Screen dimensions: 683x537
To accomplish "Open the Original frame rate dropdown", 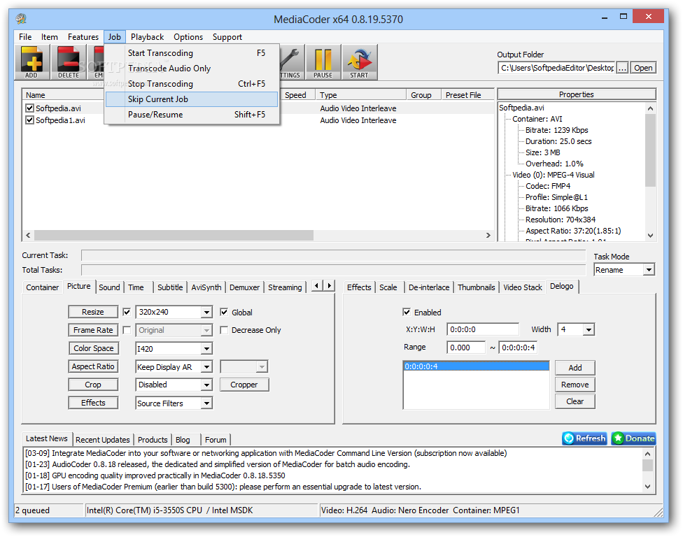I will pos(207,330).
